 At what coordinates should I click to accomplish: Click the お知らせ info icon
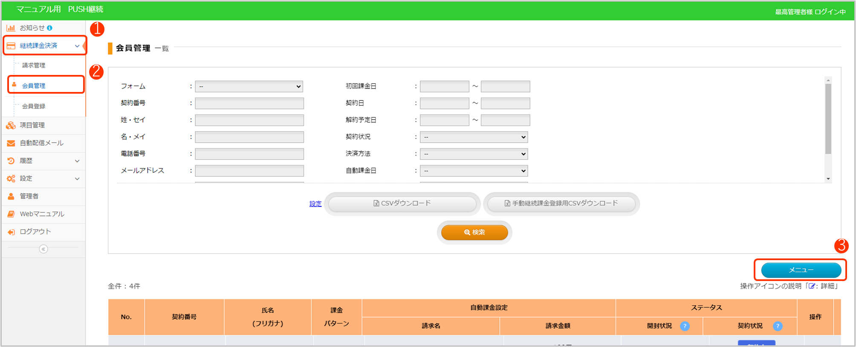(50, 28)
